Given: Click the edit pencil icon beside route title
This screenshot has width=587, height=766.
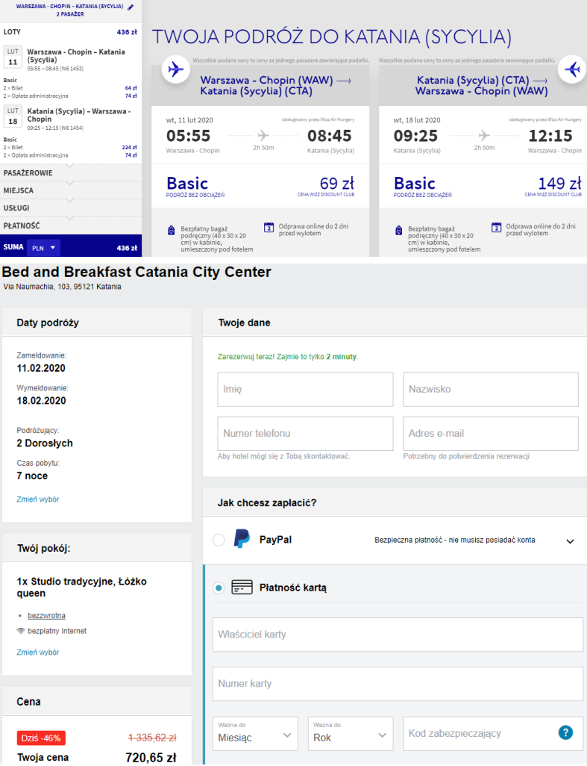Looking at the screenshot, I should click(x=131, y=7).
